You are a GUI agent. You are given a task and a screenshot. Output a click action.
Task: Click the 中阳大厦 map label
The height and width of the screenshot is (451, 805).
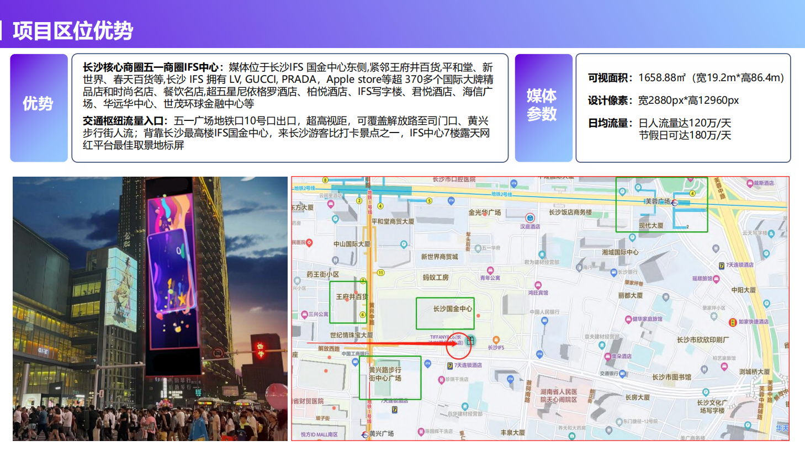pyautogui.click(x=743, y=290)
